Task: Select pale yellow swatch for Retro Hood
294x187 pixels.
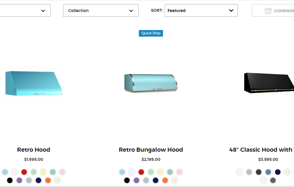Action: pos(43,172)
